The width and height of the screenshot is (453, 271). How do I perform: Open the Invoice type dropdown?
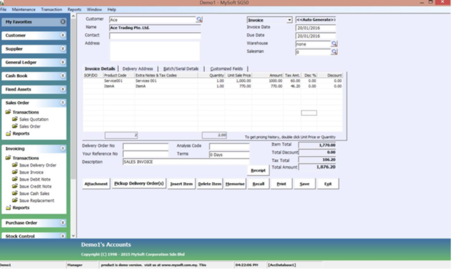click(289, 20)
